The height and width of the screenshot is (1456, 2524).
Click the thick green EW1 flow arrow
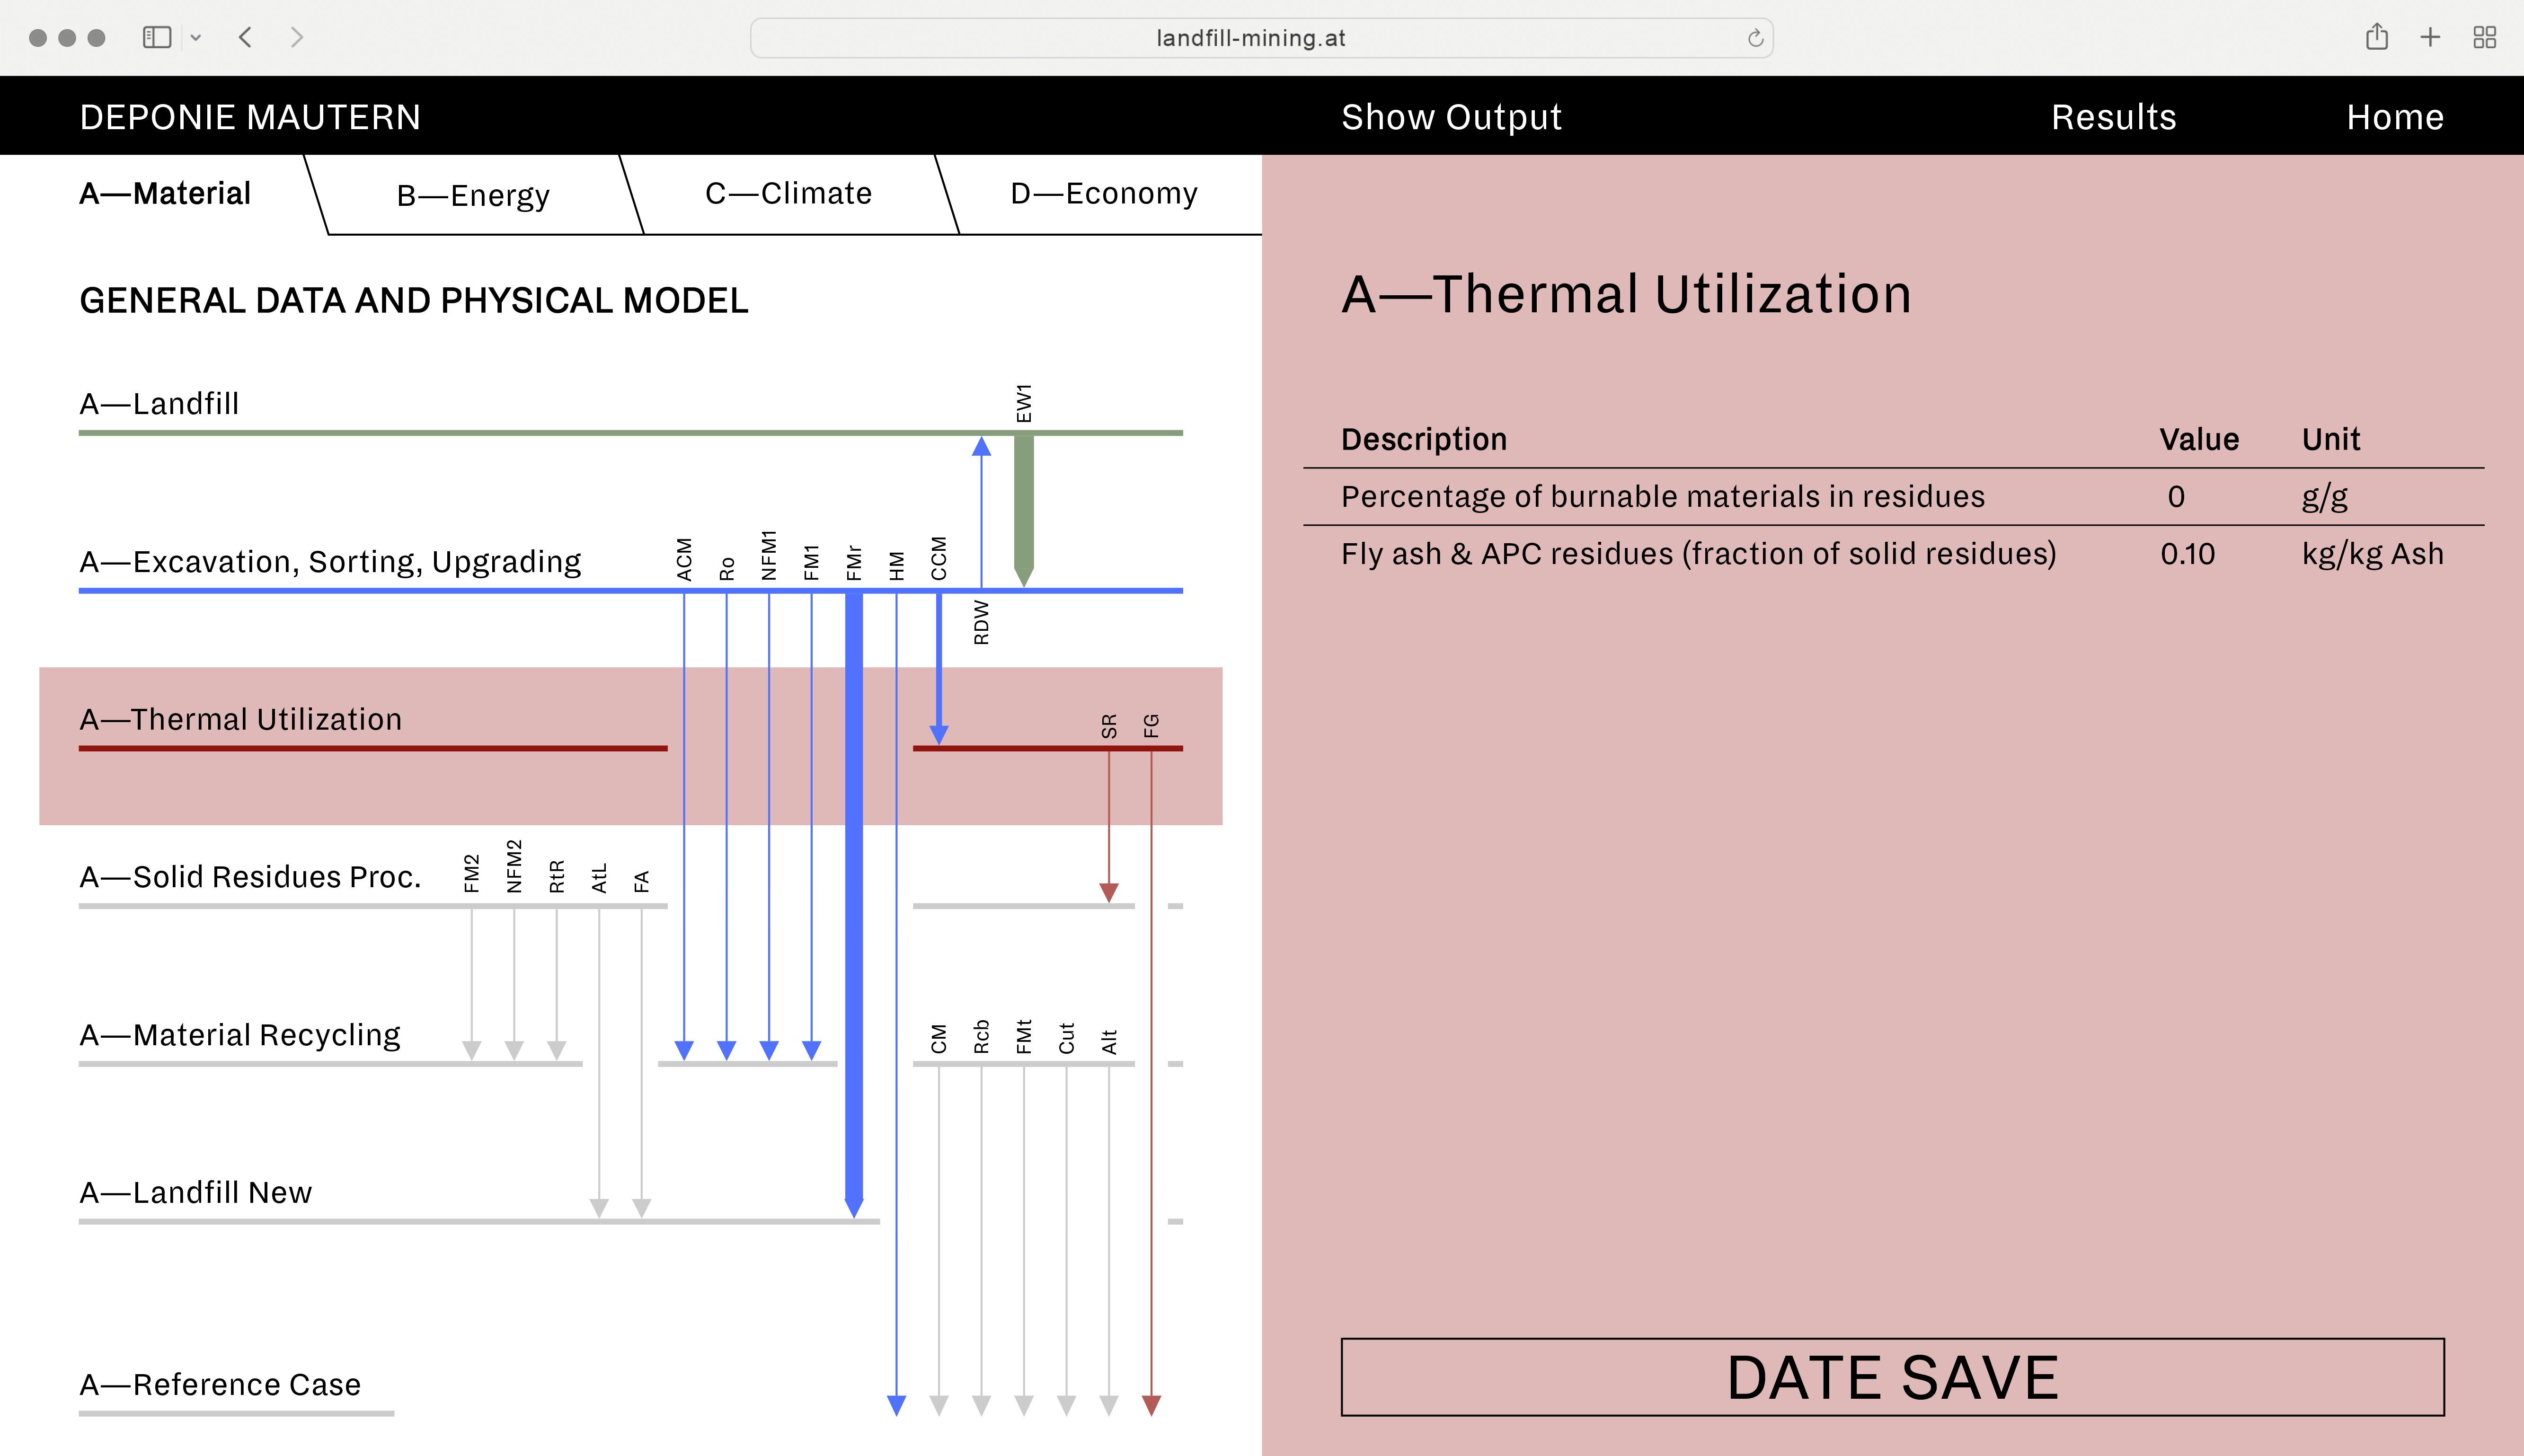1024,510
